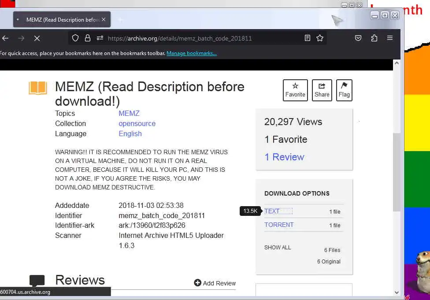The image size is (430, 300).
Task: Click the vertical scrollbar thumb
Action: tap(397, 172)
